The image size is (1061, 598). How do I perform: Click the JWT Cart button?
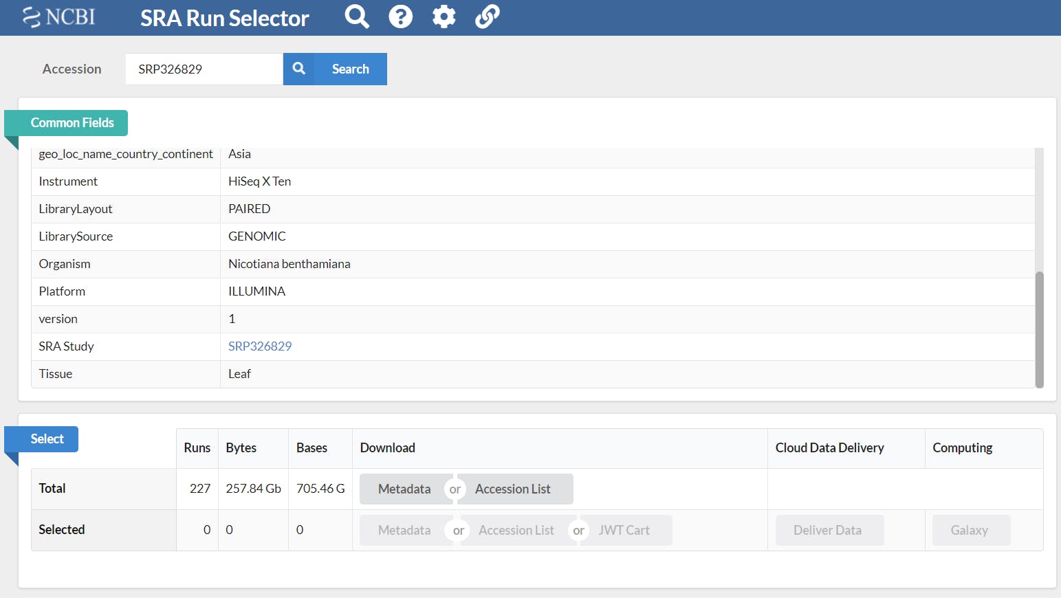click(x=624, y=530)
